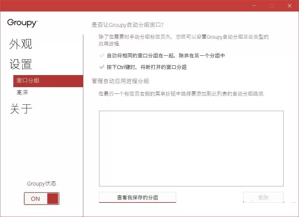Screen dimensions: 299x217
Task: Open the 外观 section
Action: click(x=21, y=44)
